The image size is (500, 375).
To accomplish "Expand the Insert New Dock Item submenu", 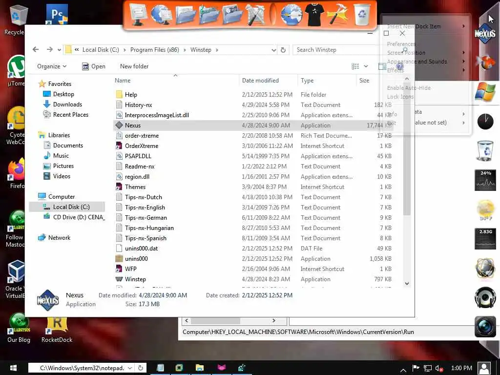I will pos(426,26).
